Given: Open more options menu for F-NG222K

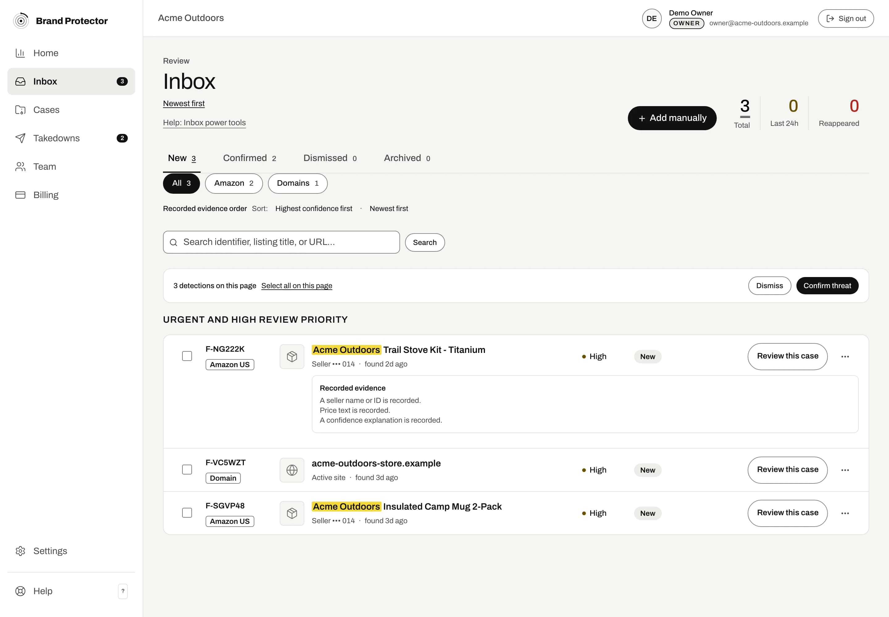Looking at the screenshot, I should coord(845,356).
